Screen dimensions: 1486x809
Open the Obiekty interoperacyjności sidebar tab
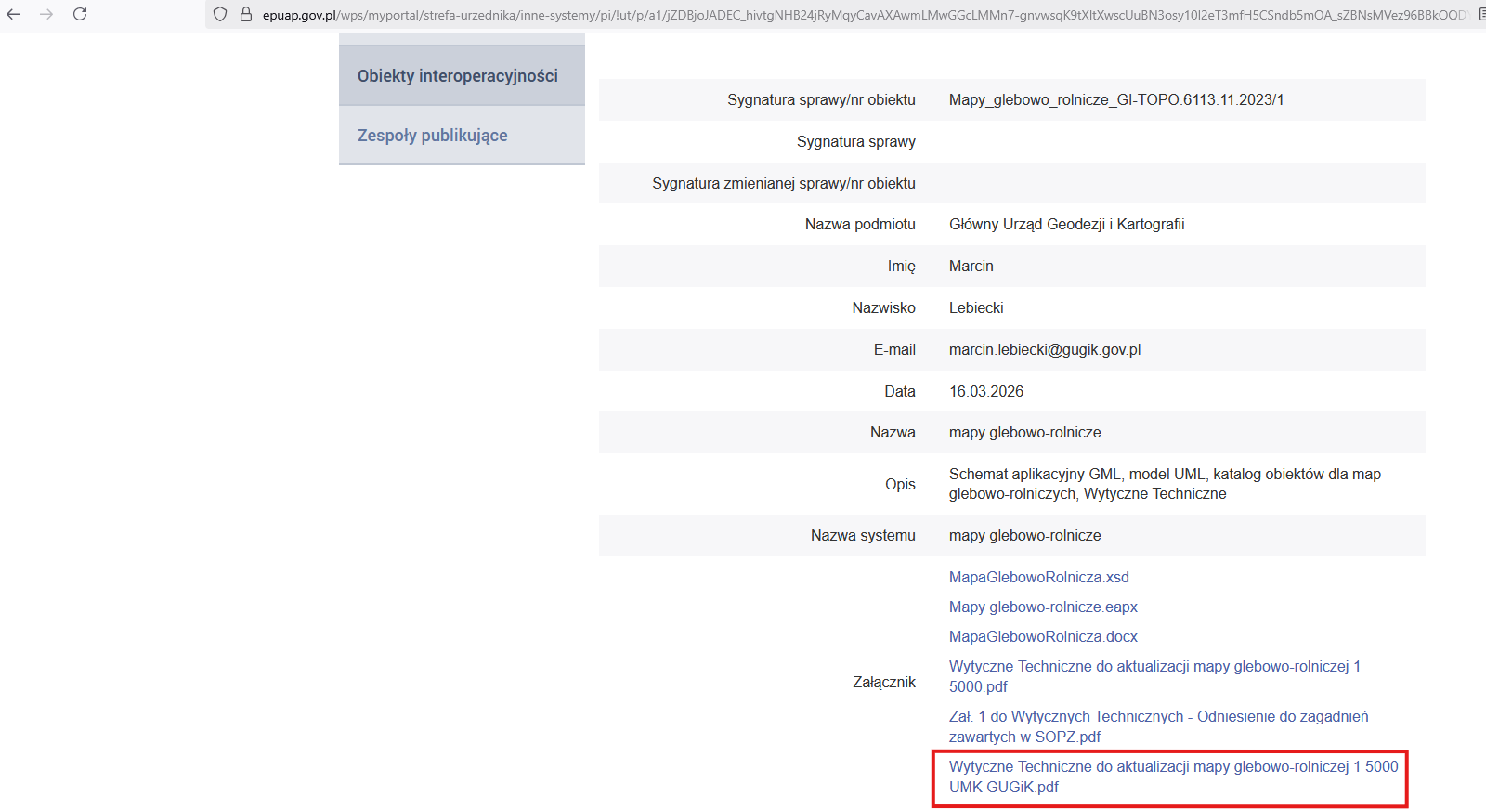458,76
